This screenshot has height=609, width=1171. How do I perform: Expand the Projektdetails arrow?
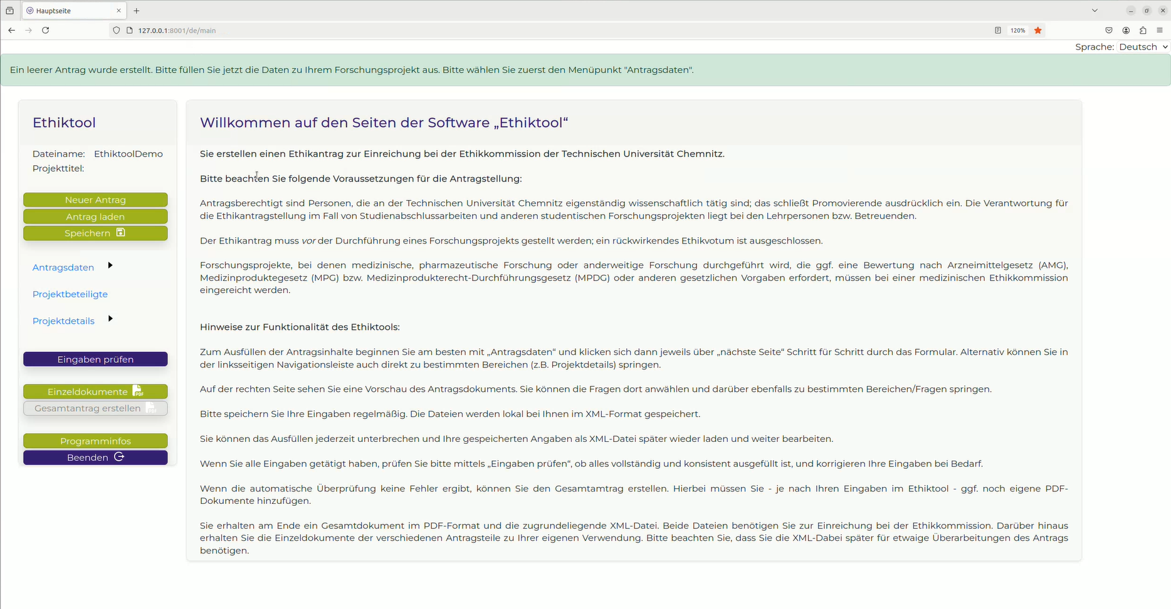click(110, 319)
